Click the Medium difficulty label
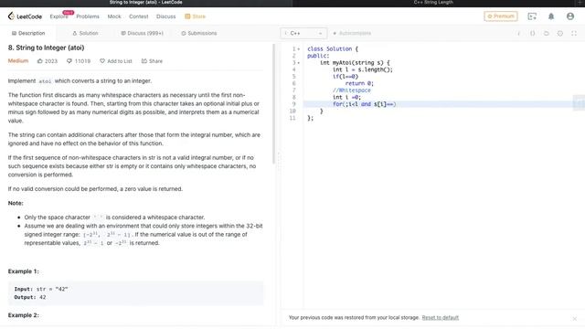Screen dimensions: 585x329 click(18, 61)
